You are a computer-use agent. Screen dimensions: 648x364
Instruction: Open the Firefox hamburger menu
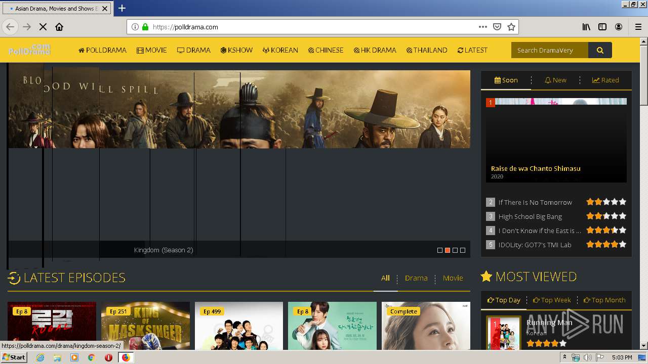(x=638, y=27)
